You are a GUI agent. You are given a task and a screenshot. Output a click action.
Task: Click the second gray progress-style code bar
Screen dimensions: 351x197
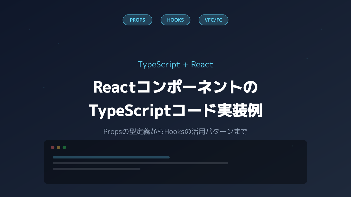click(x=140, y=163)
